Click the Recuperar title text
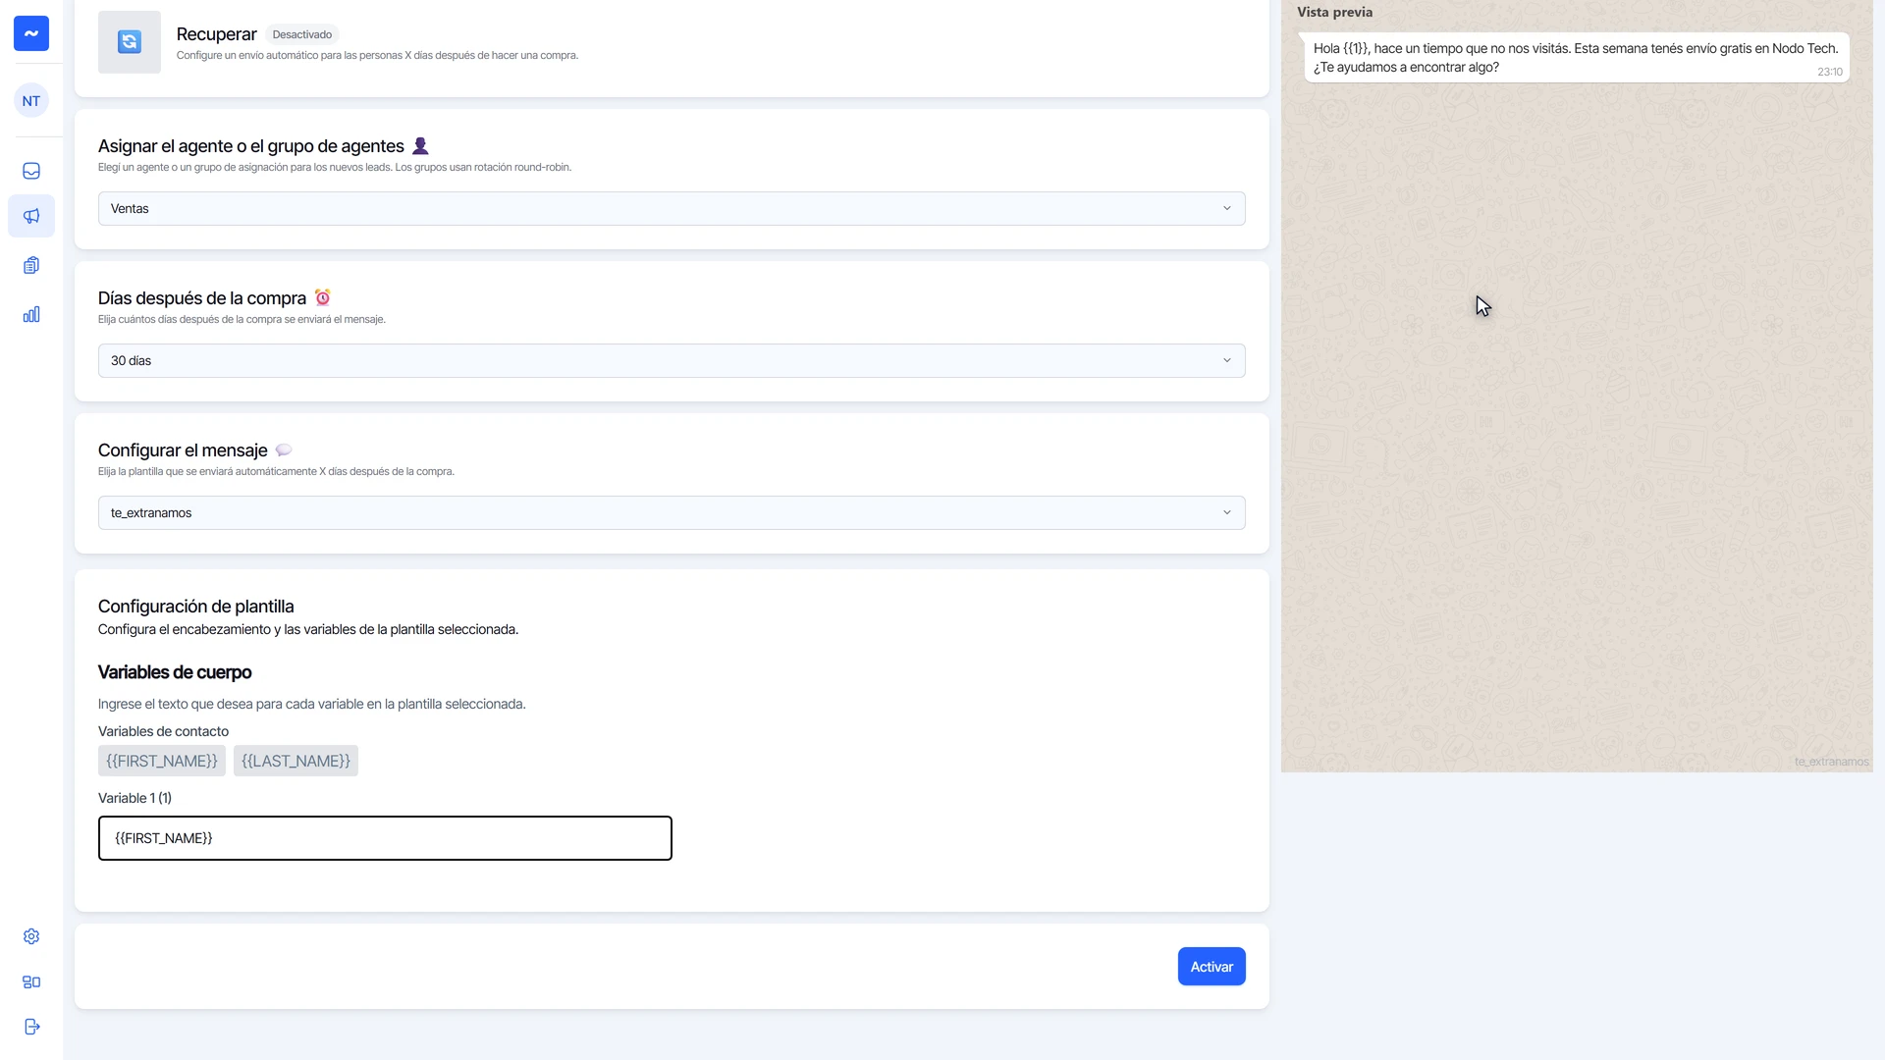Screen dimensions: 1885x1060 click(216, 34)
